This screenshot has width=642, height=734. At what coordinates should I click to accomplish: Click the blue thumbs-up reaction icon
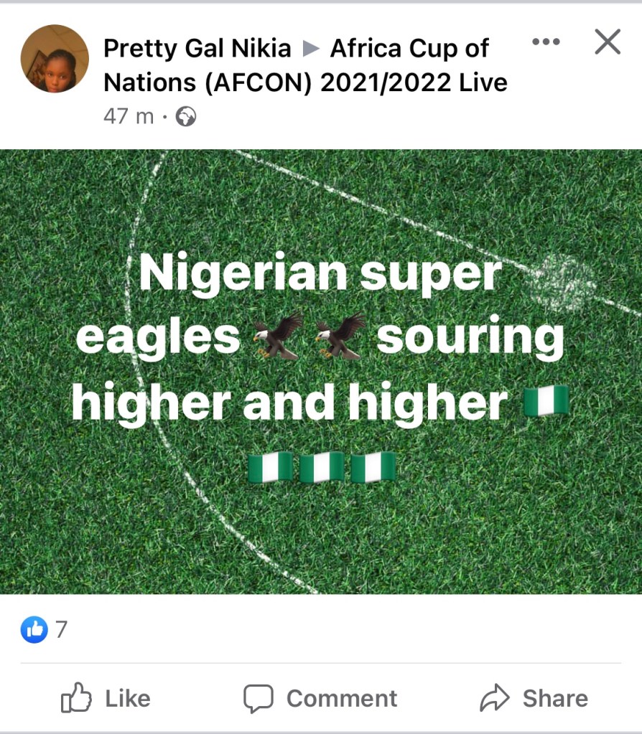[34, 630]
